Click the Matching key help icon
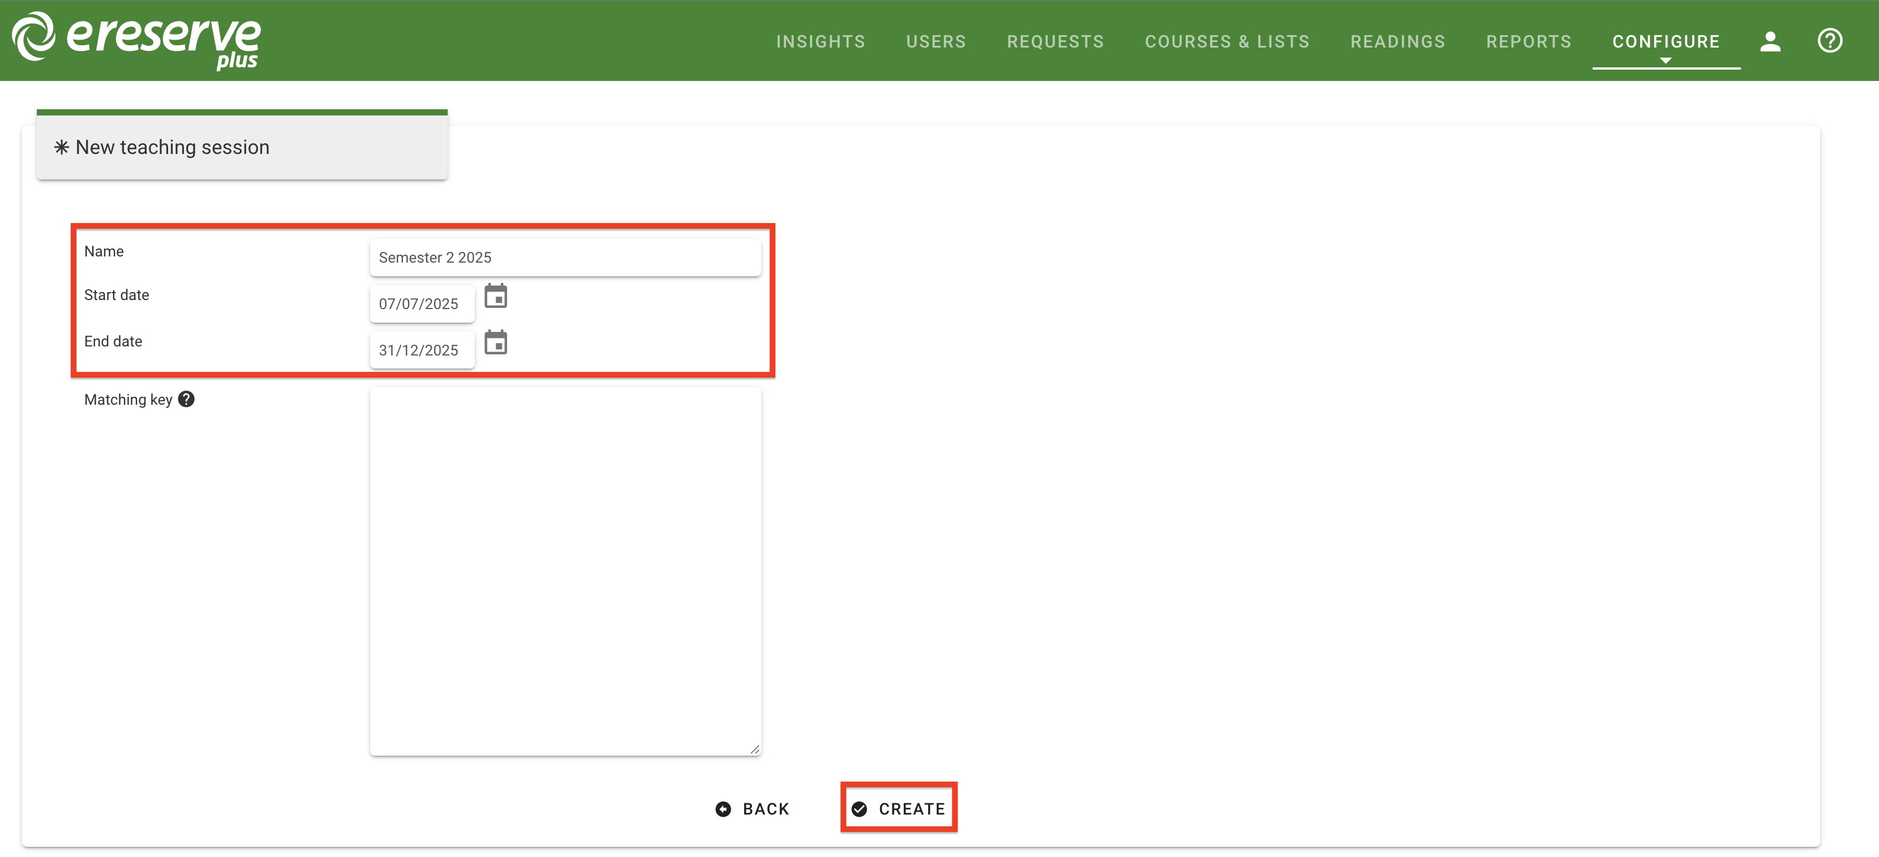Screen dimensions: 1879x857 [187, 399]
